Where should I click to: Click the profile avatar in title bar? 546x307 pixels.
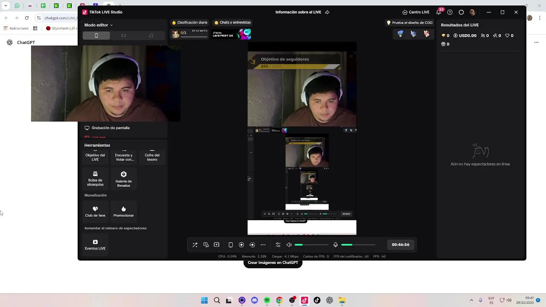(x=472, y=12)
